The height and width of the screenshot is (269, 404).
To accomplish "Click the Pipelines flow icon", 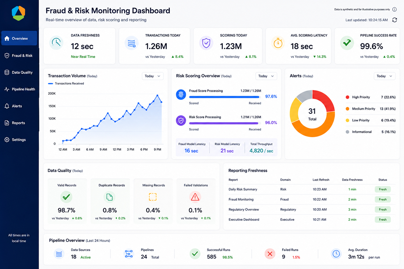I will (x=129, y=254).
